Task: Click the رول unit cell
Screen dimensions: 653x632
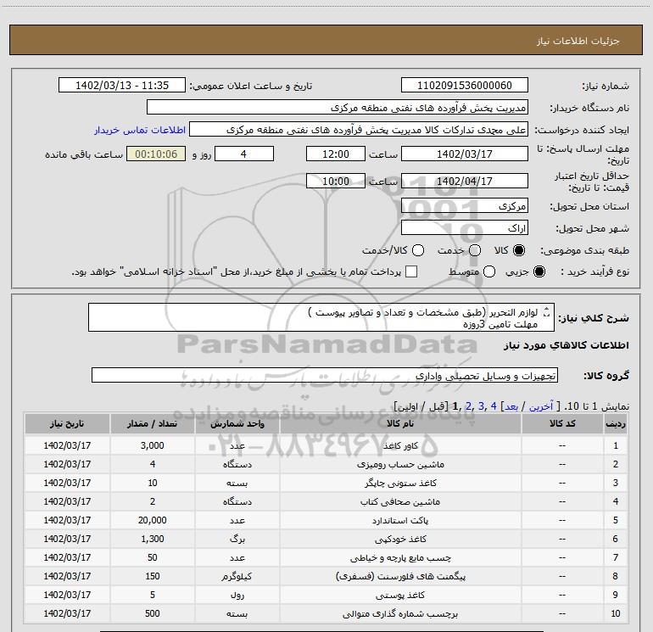Action: 237,595
